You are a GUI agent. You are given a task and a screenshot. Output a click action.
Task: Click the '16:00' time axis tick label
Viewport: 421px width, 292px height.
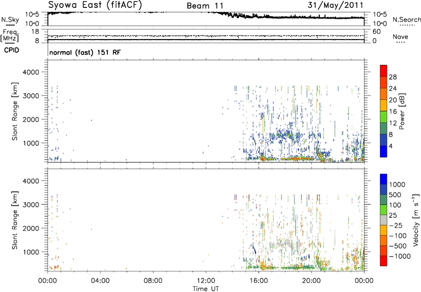pos(258,281)
